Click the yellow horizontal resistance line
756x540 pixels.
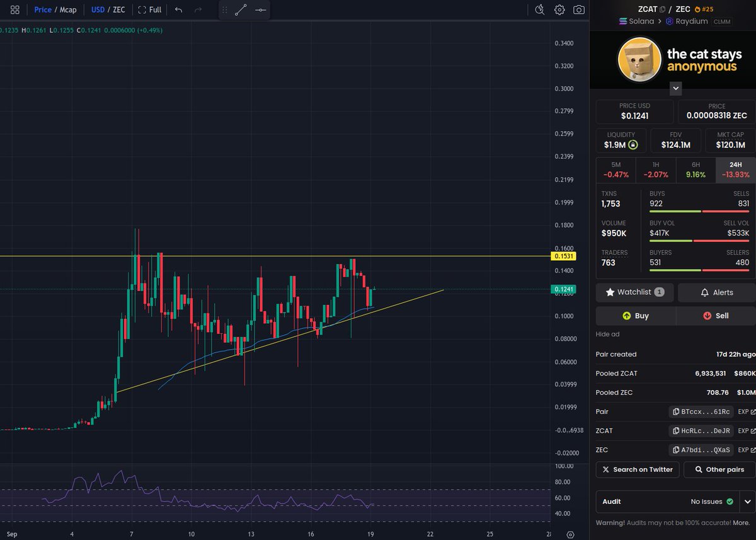[275, 256]
